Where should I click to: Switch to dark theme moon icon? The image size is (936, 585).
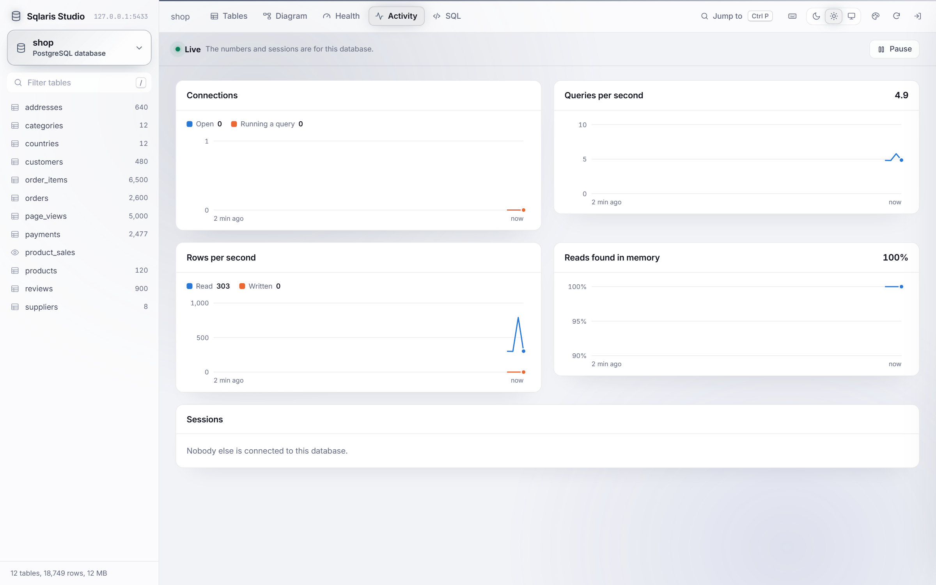tap(816, 16)
